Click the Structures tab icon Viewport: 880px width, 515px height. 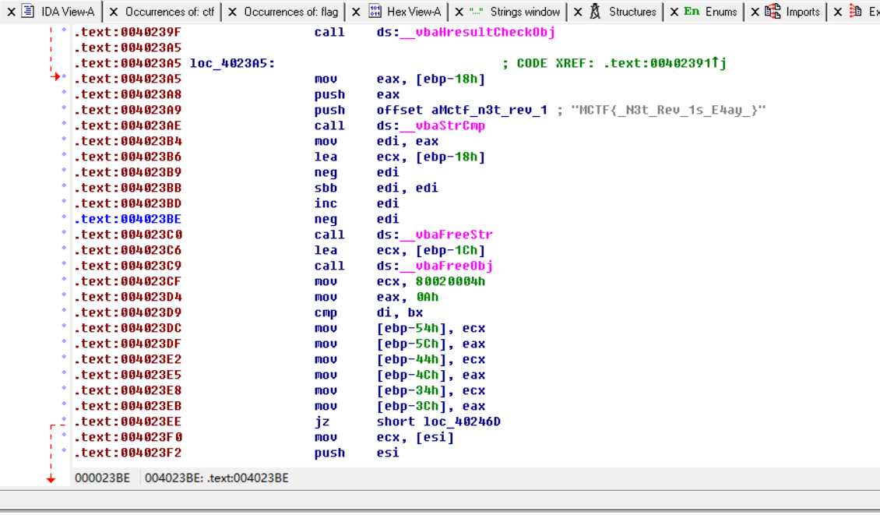pyautogui.click(x=596, y=11)
